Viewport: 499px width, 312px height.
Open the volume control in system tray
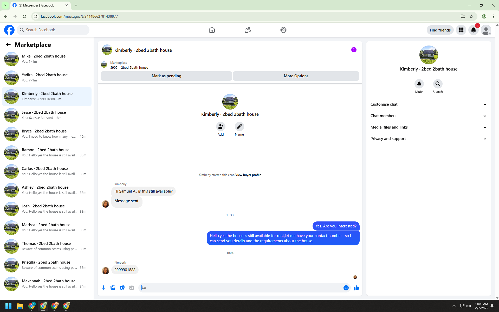[469, 306]
